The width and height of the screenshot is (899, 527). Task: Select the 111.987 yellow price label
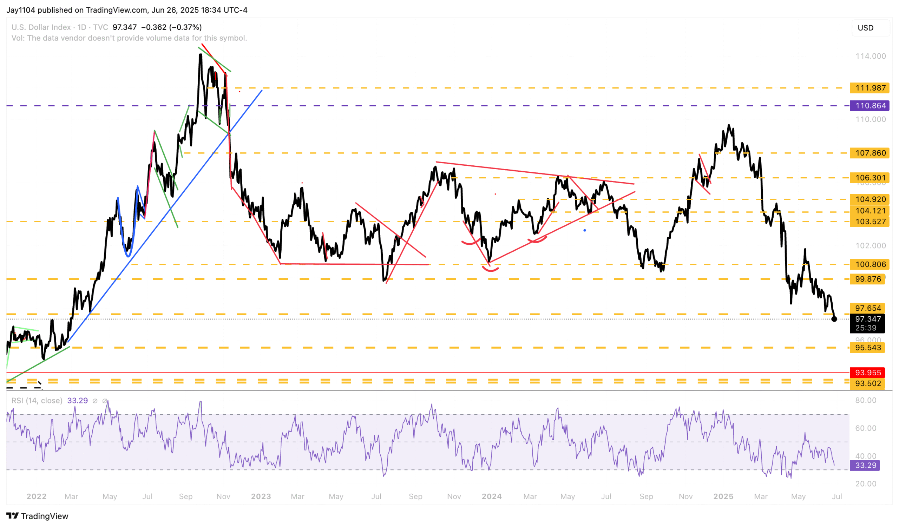click(870, 88)
